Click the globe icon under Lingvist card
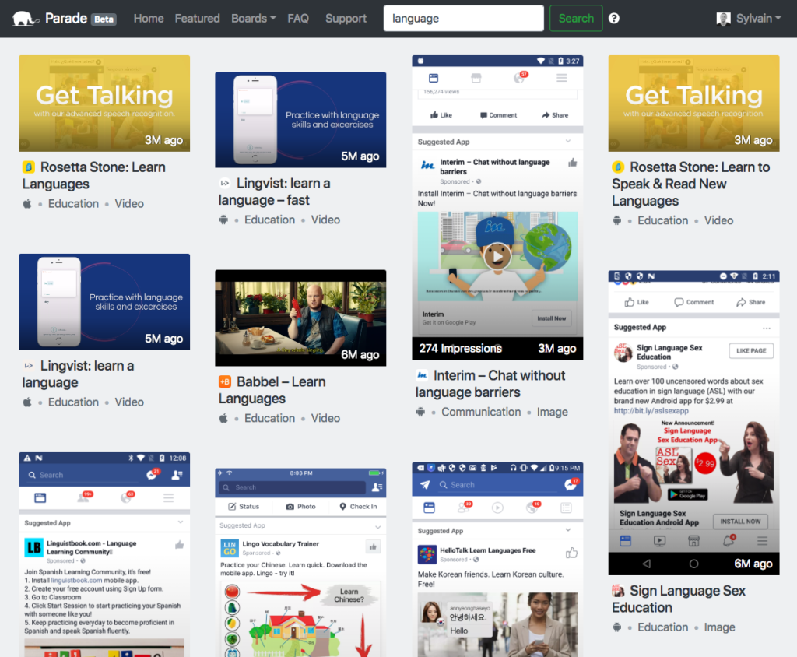 point(225,220)
